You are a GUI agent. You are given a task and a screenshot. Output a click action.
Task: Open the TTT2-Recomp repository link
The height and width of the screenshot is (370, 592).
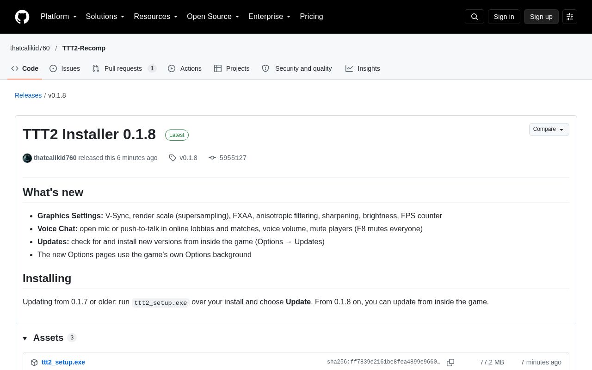point(84,48)
